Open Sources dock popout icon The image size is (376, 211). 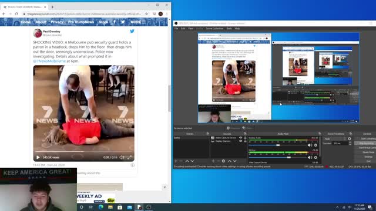(245, 134)
